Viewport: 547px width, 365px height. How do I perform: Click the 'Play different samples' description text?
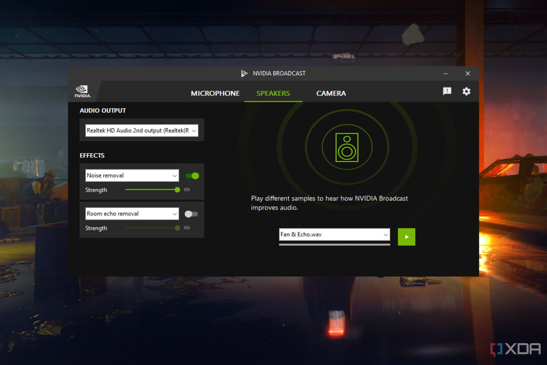(x=330, y=203)
